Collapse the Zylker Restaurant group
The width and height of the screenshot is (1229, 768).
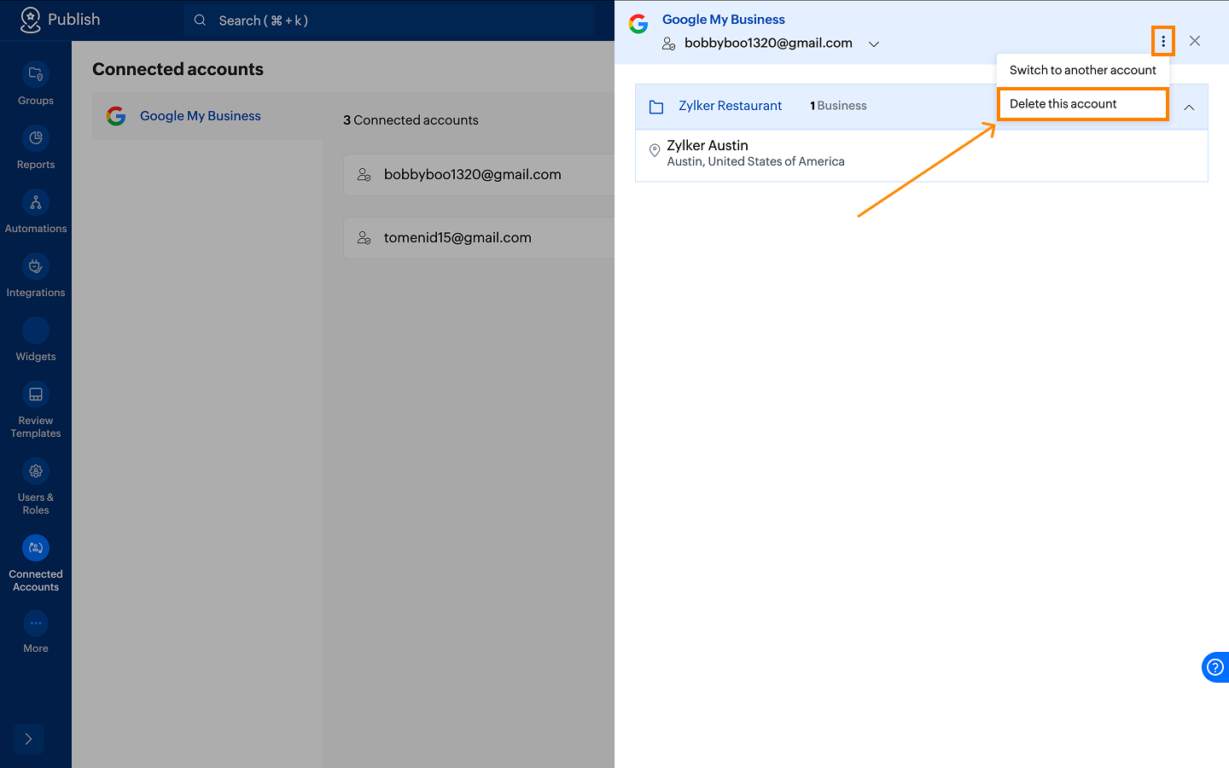coord(1189,108)
